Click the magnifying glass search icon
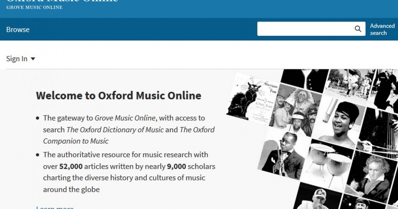 click(358, 29)
